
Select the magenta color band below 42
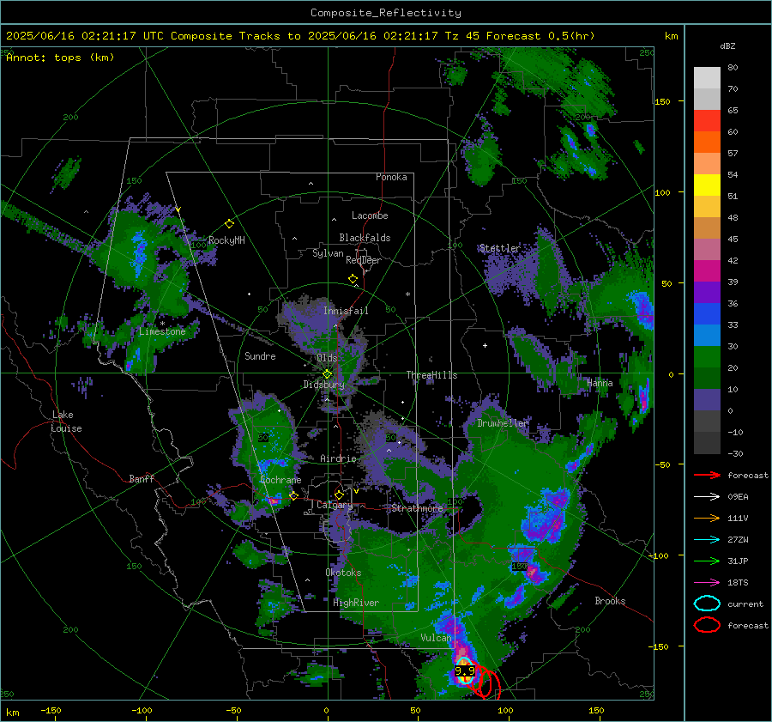(x=707, y=270)
